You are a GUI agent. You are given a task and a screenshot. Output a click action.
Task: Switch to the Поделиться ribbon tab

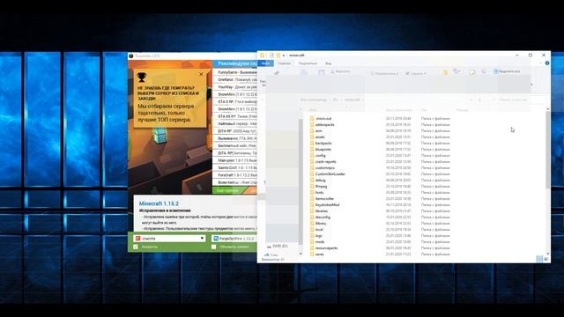pyautogui.click(x=308, y=63)
